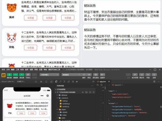Click the yellow project avatar icon
Image resolution: width=162 pixels, height=121 pixels.
4,75
